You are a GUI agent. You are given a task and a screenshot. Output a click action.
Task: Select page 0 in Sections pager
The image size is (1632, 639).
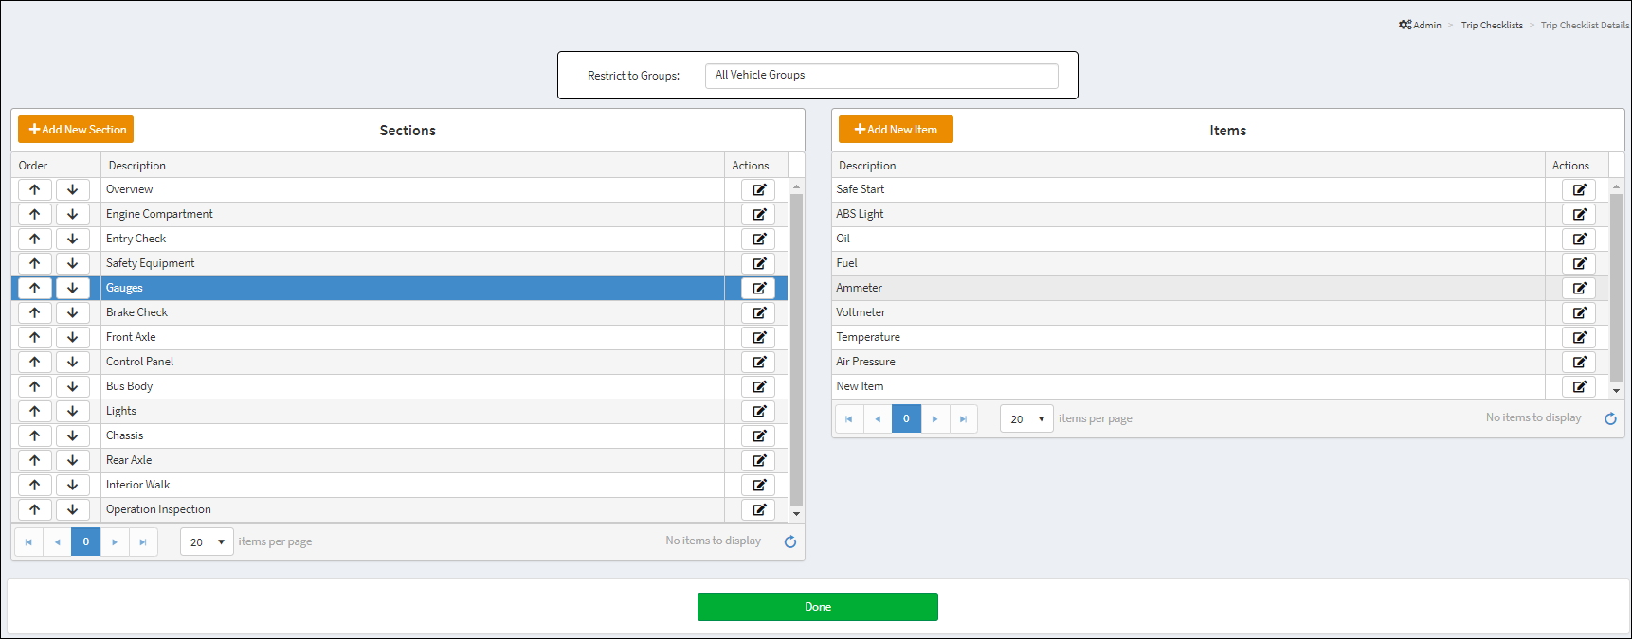click(85, 541)
